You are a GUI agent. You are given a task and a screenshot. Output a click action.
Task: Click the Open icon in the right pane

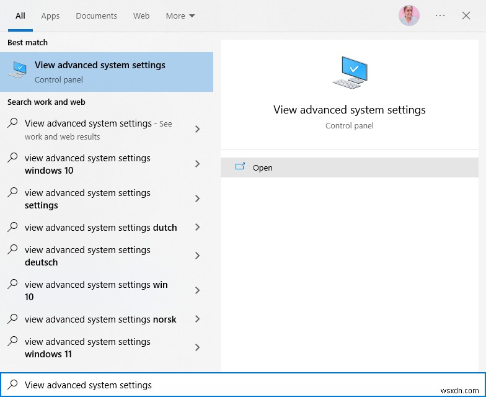pos(241,167)
